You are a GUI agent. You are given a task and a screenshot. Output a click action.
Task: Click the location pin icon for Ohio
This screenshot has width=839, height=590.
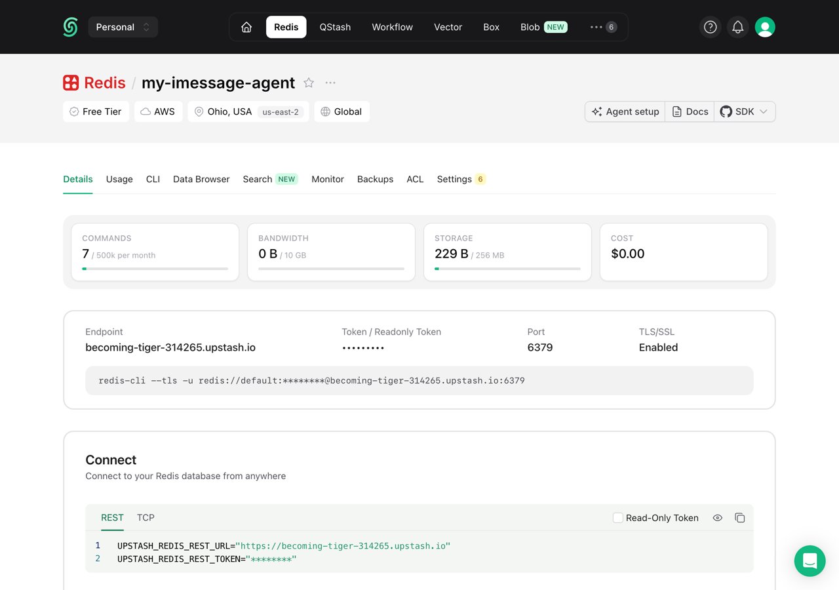(199, 111)
